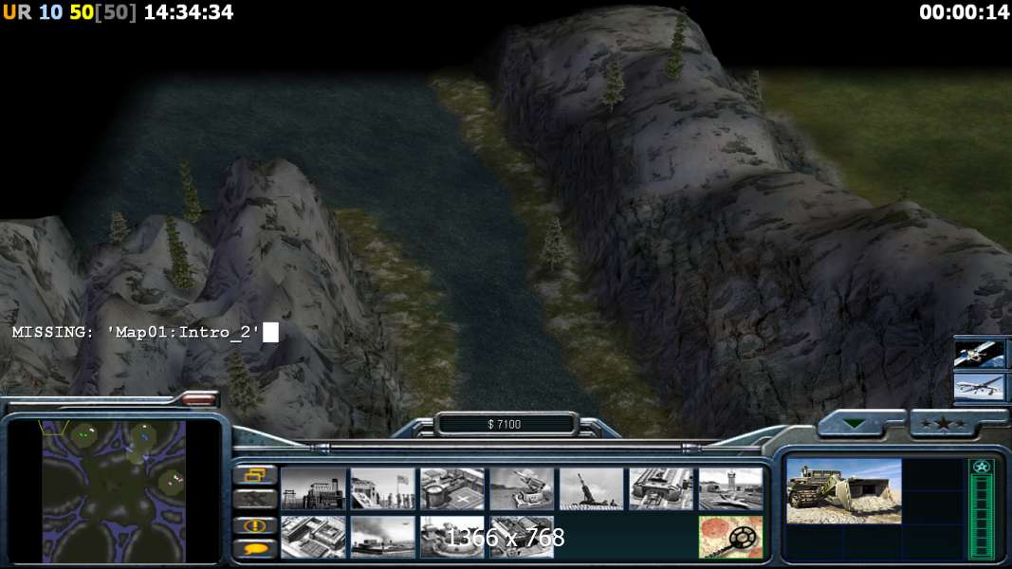Click the selected dozer portrait

point(843,491)
